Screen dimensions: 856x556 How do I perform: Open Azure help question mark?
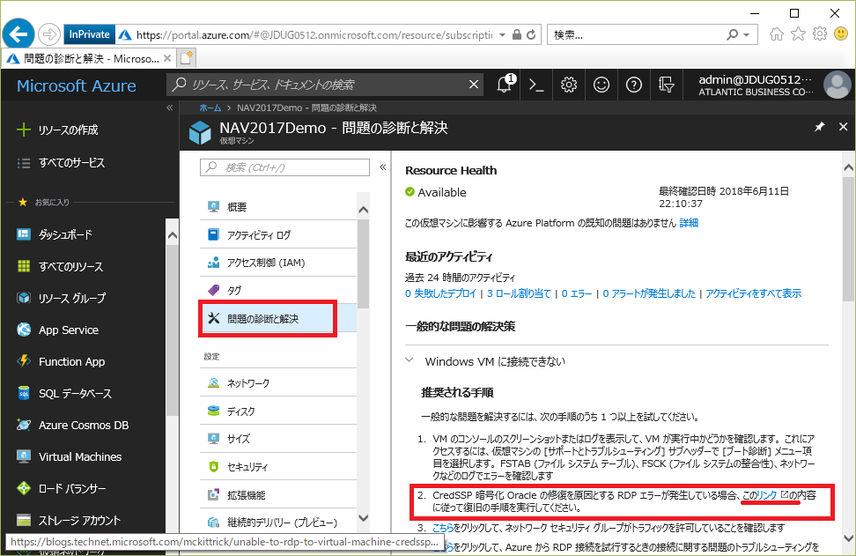633,85
